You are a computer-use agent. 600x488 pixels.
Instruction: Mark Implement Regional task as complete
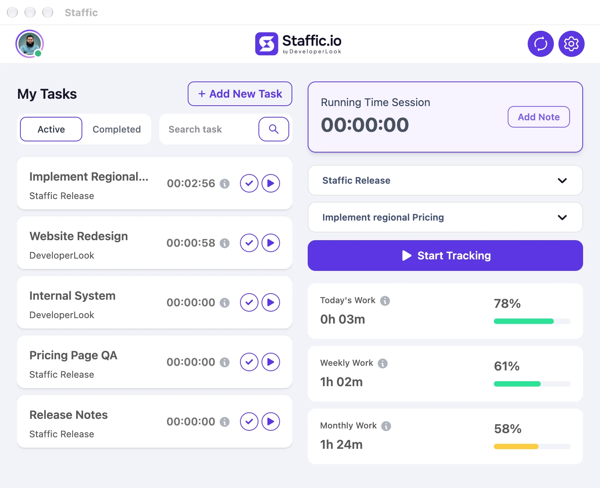[249, 183]
